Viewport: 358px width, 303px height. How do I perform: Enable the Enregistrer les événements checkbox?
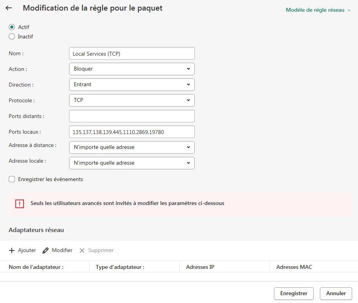(12, 179)
